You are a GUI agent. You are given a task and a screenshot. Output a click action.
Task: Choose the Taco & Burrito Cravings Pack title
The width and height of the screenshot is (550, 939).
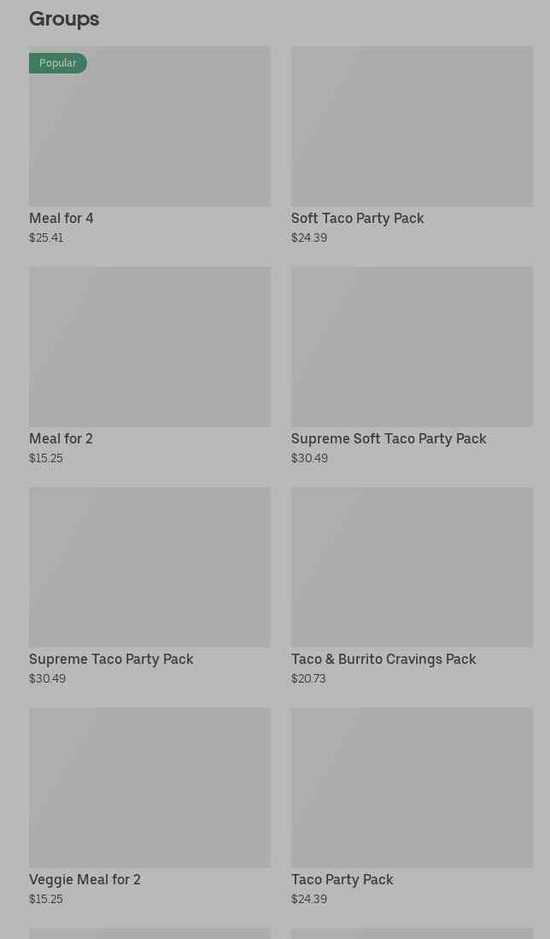click(383, 660)
